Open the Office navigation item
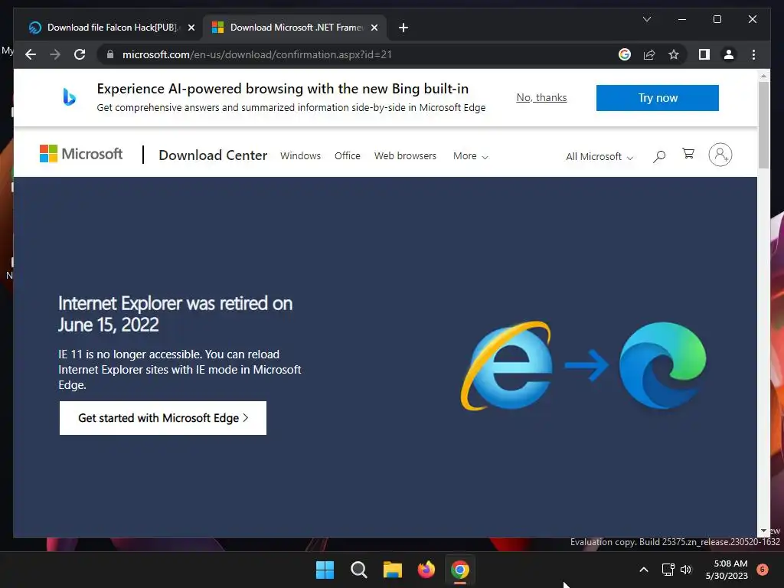This screenshot has height=588, width=784. (348, 156)
